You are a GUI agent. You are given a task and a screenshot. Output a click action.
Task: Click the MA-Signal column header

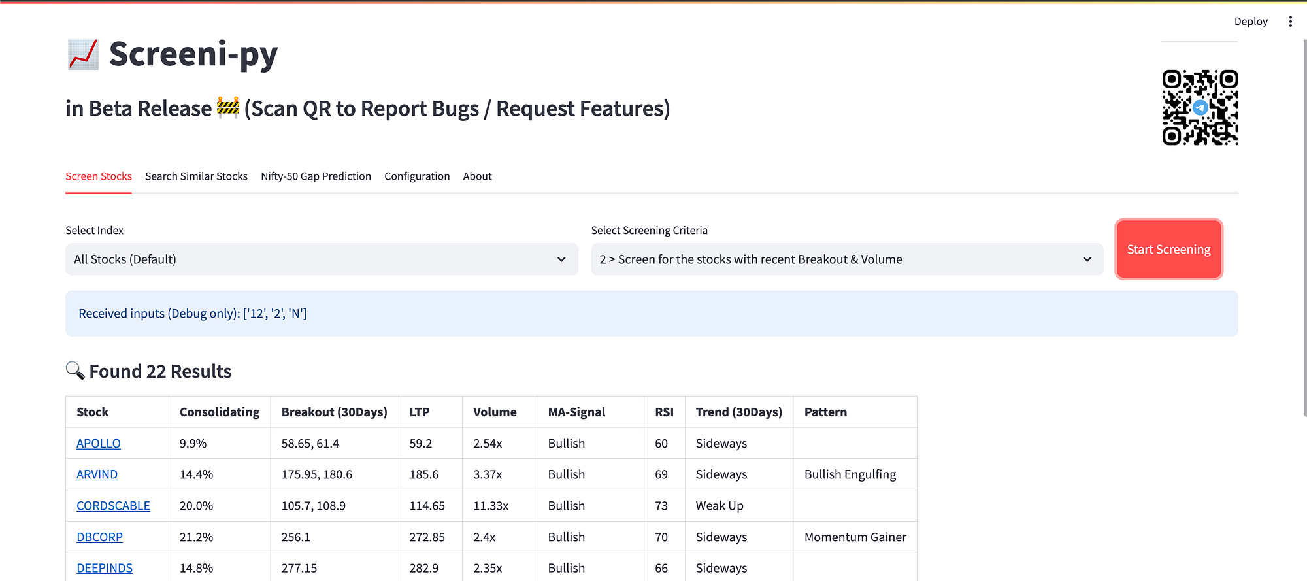[591, 412]
